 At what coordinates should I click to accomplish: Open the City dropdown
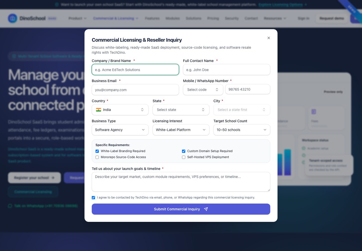242,110
